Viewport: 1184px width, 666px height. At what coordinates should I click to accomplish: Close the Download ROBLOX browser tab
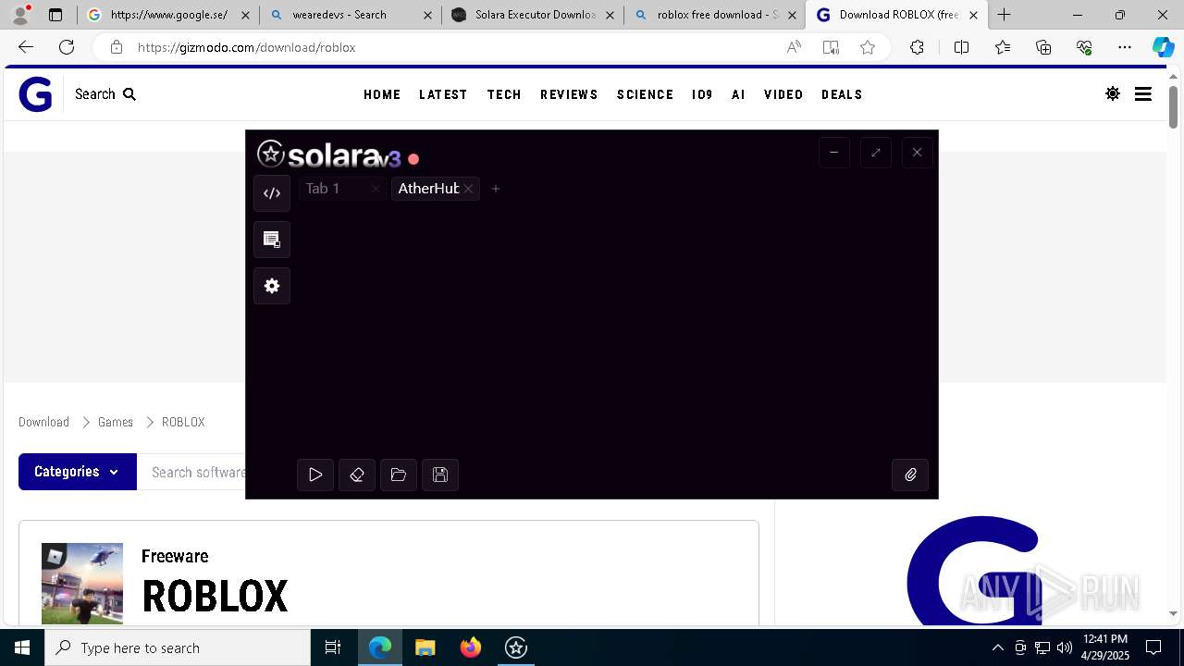pos(973,15)
